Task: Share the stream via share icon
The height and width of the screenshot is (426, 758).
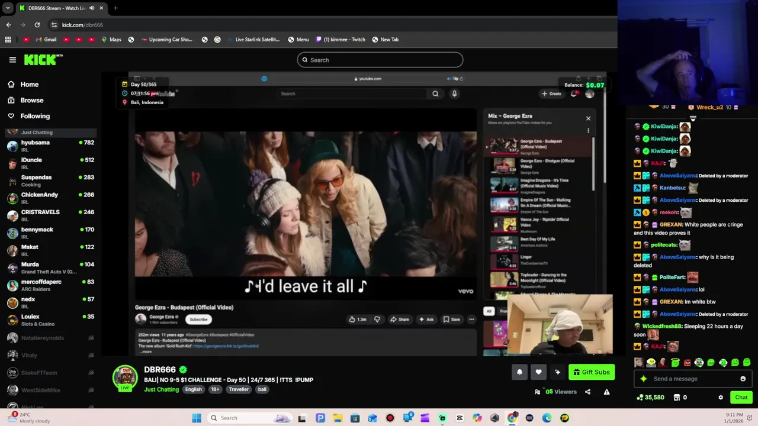Action: (x=587, y=392)
